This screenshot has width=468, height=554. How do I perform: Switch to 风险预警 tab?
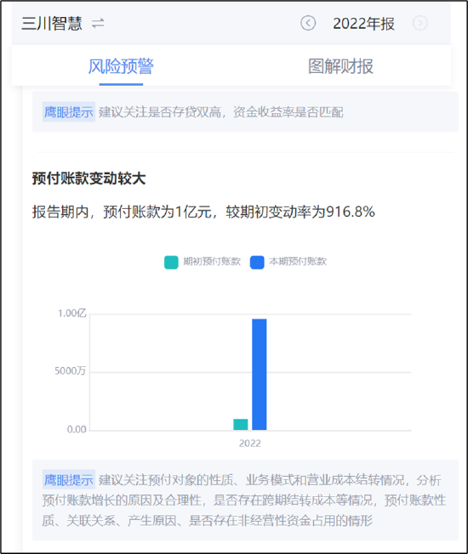click(x=121, y=66)
